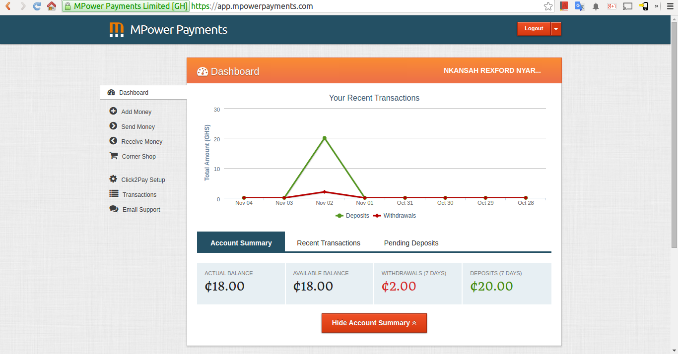Click the Email Support chat icon

pyautogui.click(x=114, y=209)
